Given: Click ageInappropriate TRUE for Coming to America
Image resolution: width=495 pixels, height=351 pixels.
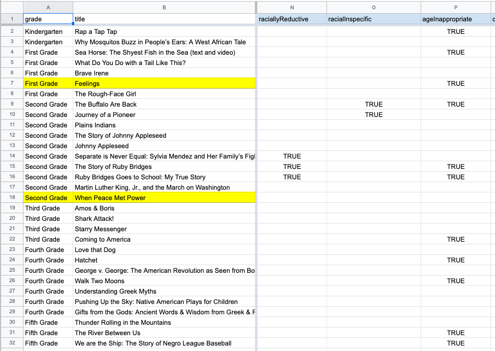Looking at the screenshot, I should (456, 239).
